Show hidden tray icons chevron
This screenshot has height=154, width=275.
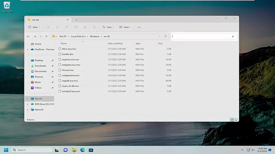[242, 150]
